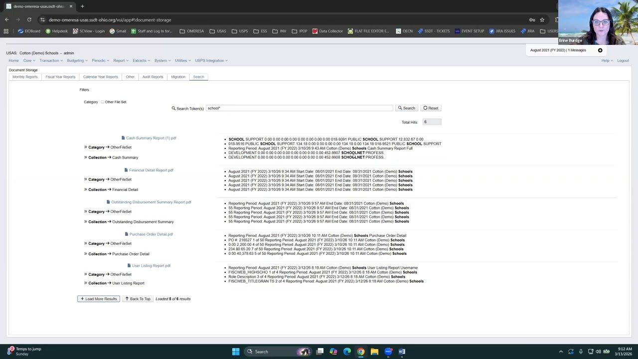Screen dimensions: 638x359
Task: Switch to Fiscal Year Reports tab
Action: [x=60, y=77]
